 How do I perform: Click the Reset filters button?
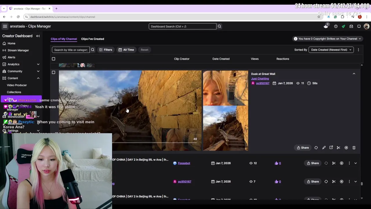coord(144,50)
